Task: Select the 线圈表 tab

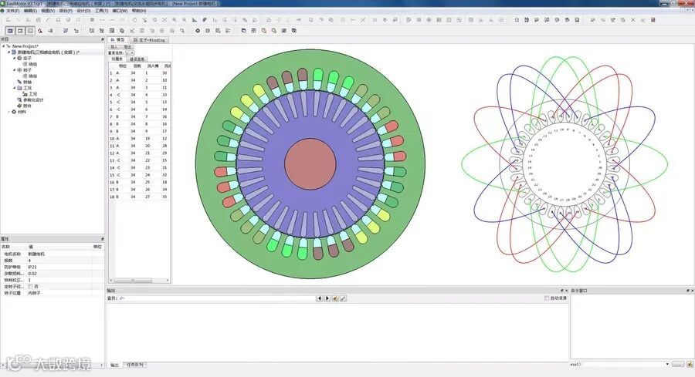Action: tap(117, 59)
